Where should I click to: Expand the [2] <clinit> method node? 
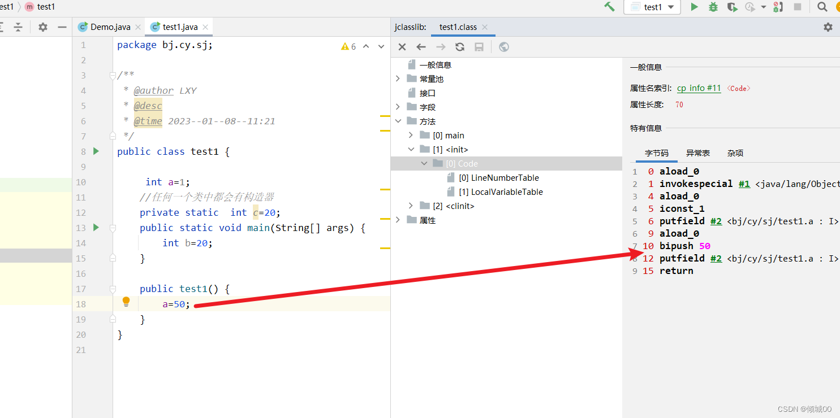pyautogui.click(x=411, y=206)
